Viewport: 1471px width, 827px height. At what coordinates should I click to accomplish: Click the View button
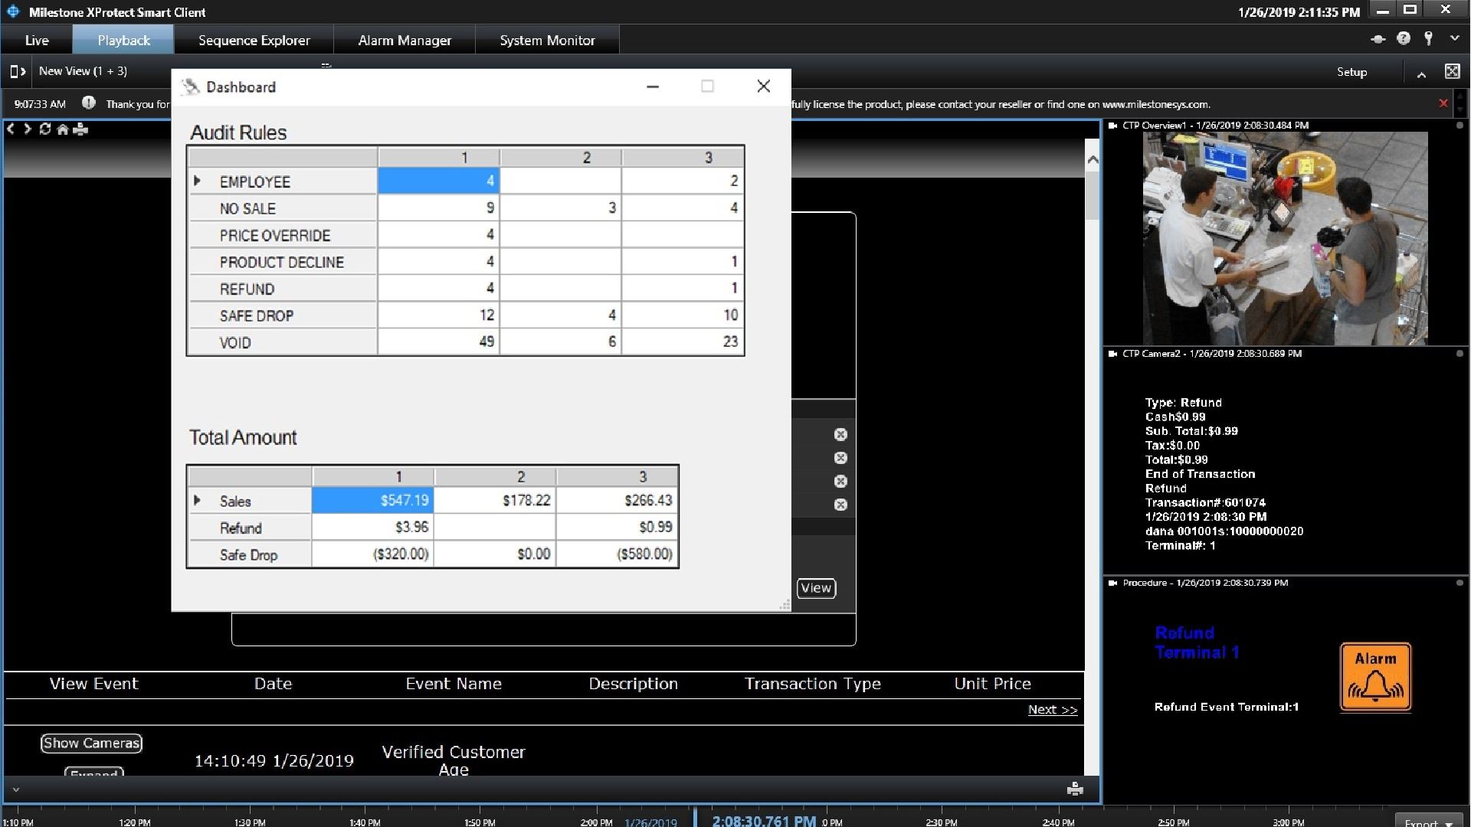pos(816,588)
